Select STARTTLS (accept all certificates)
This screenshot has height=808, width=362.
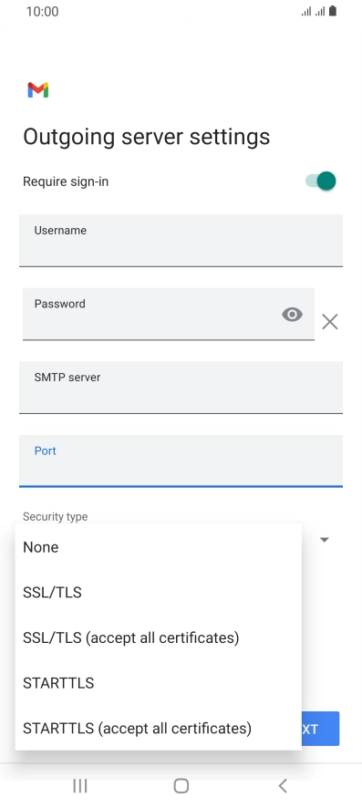158,729
